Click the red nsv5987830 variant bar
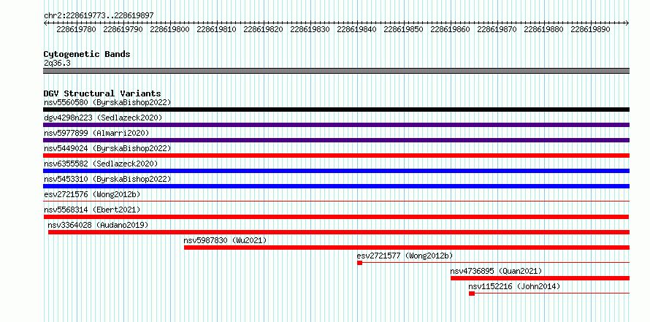Screen dimensions: 650x322 coord(407,248)
